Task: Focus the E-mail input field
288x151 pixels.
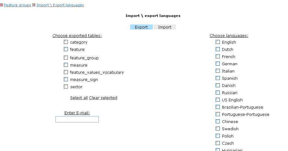Action: 77,119
